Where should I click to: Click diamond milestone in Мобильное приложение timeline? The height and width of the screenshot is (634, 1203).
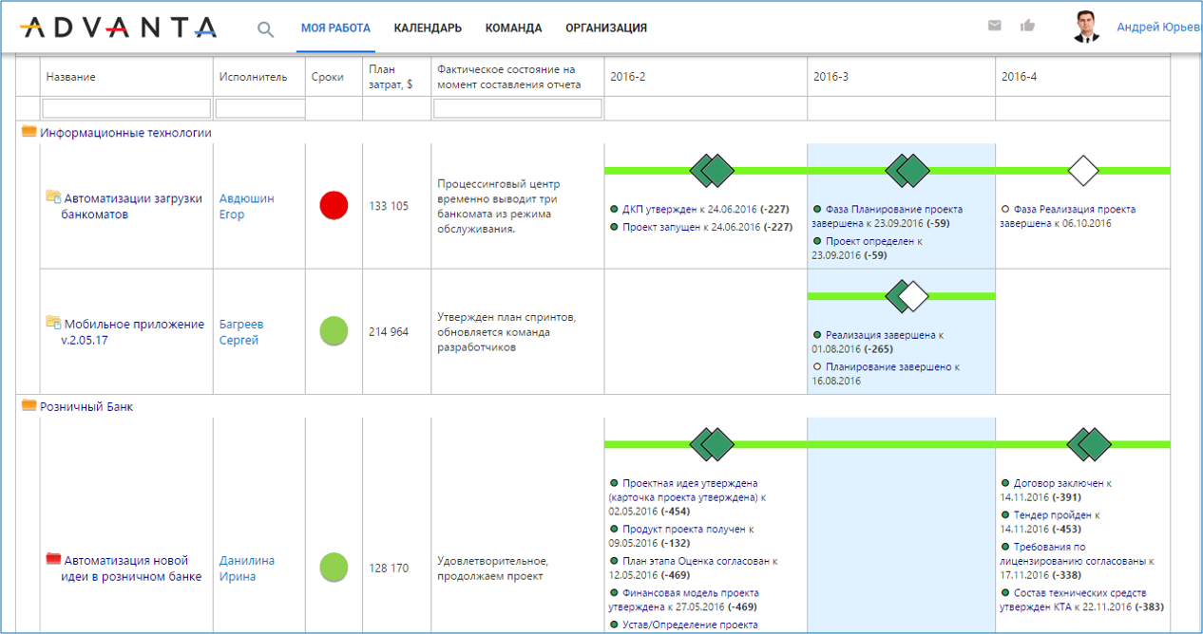pyautogui.click(x=907, y=296)
